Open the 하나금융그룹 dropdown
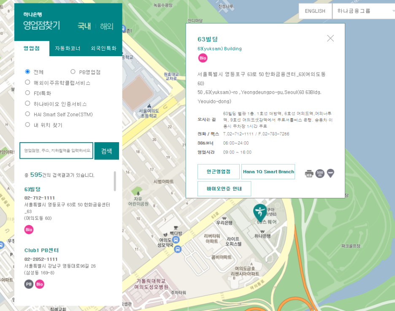 click(363, 11)
